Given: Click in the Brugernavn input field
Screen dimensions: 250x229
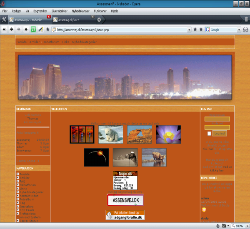Looking at the screenshot, I should coord(217,119).
